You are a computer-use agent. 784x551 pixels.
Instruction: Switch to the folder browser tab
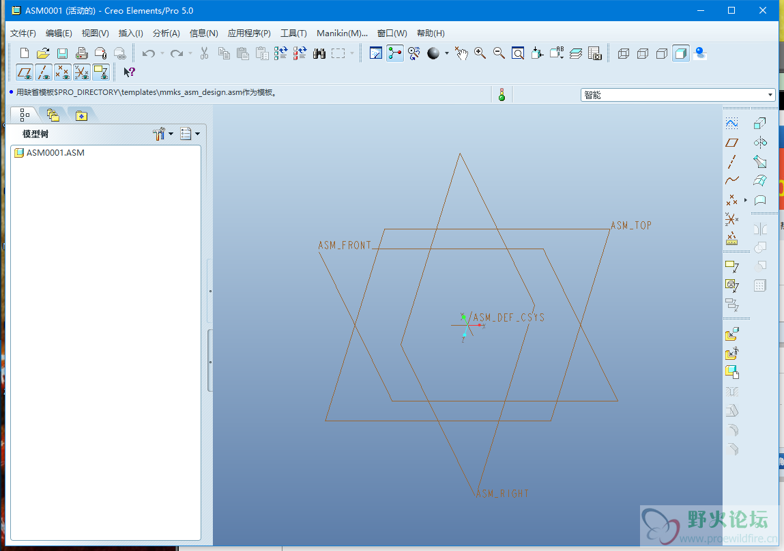[53, 115]
